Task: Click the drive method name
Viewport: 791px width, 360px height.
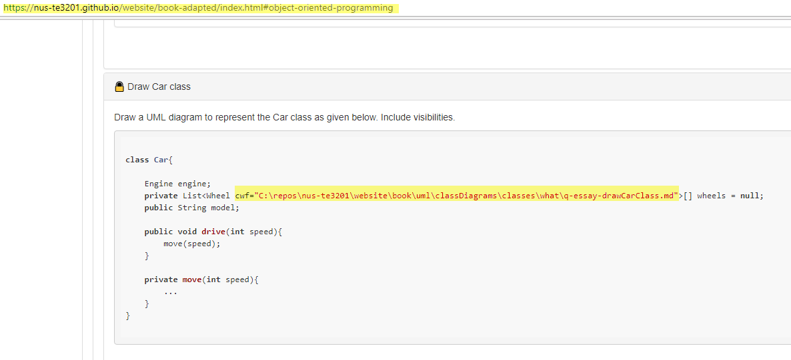Action: click(213, 232)
